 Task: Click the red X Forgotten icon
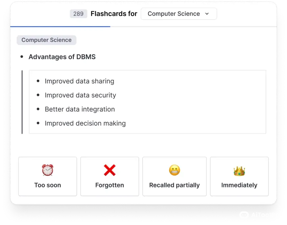click(x=110, y=170)
